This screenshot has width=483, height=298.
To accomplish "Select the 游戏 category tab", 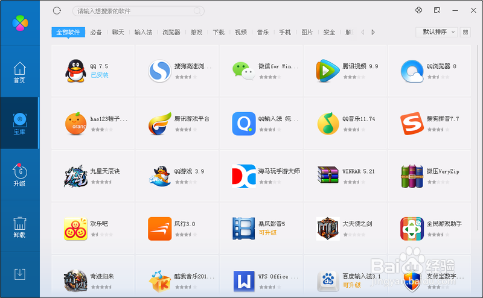I will pyautogui.click(x=197, y=32).
